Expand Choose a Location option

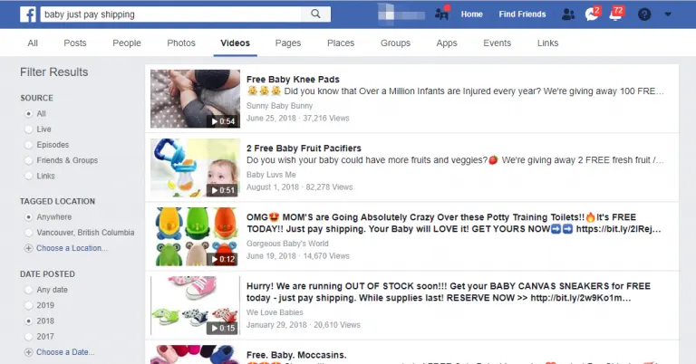tap(71, 248)
